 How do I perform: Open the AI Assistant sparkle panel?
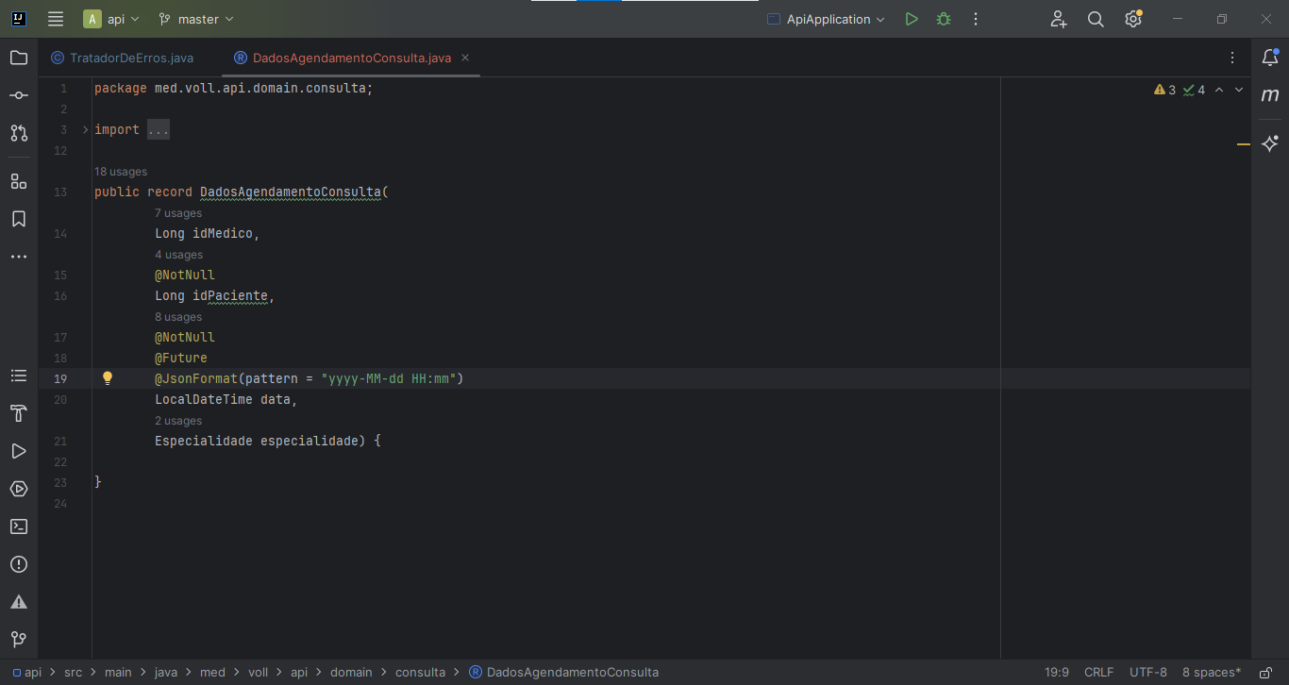[1270, 143]
